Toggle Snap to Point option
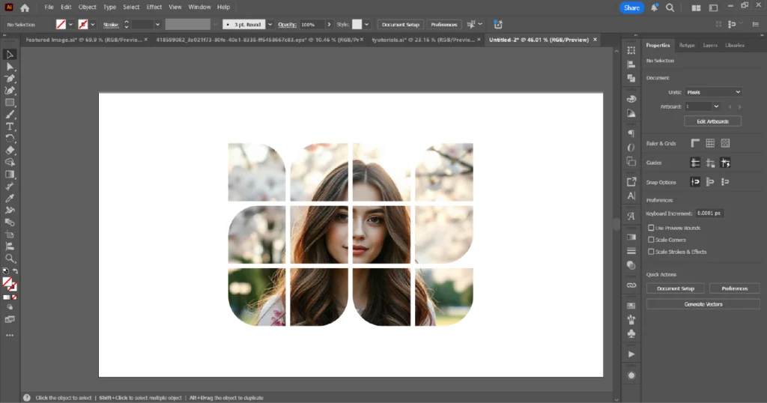The height and width of the screenshot is (403, 767). coord(695,182)
